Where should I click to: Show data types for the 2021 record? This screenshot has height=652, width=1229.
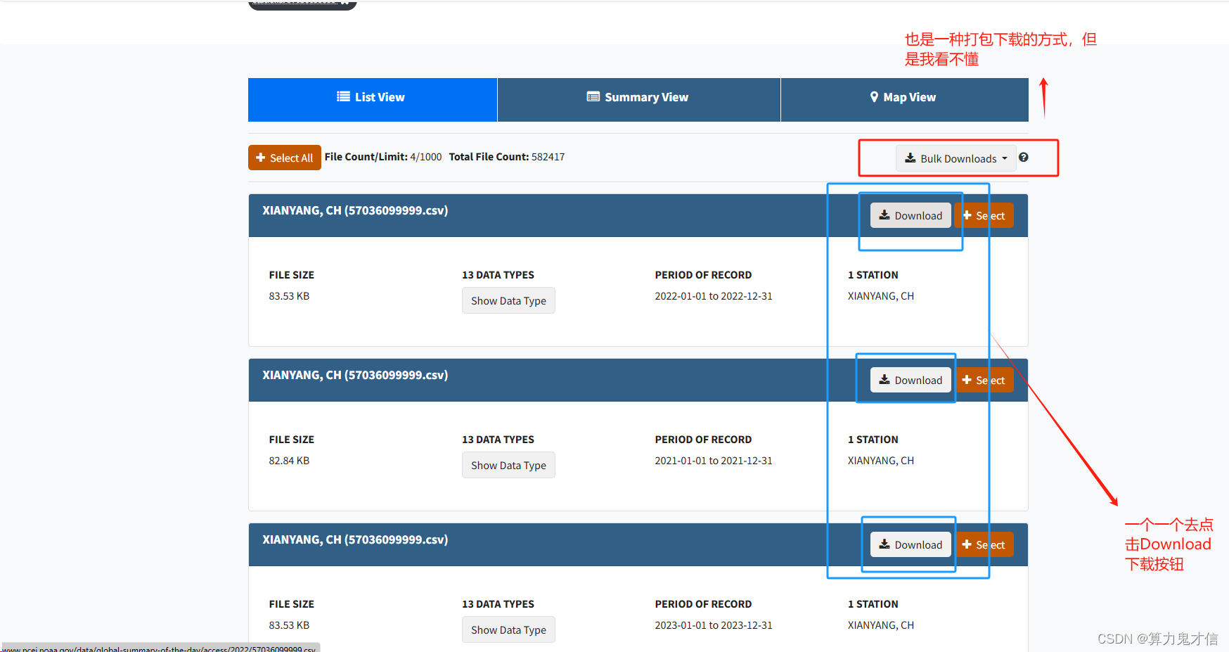pos(508,465)
